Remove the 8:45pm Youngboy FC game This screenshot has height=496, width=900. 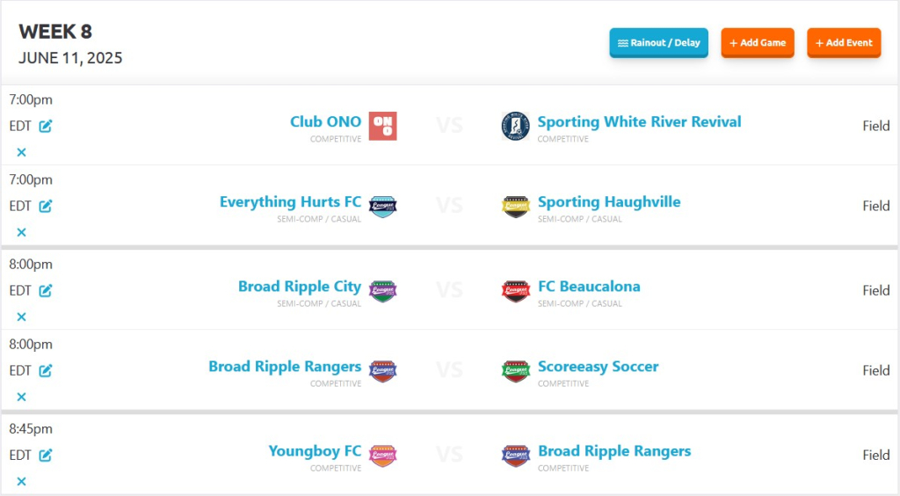point(21,482)
